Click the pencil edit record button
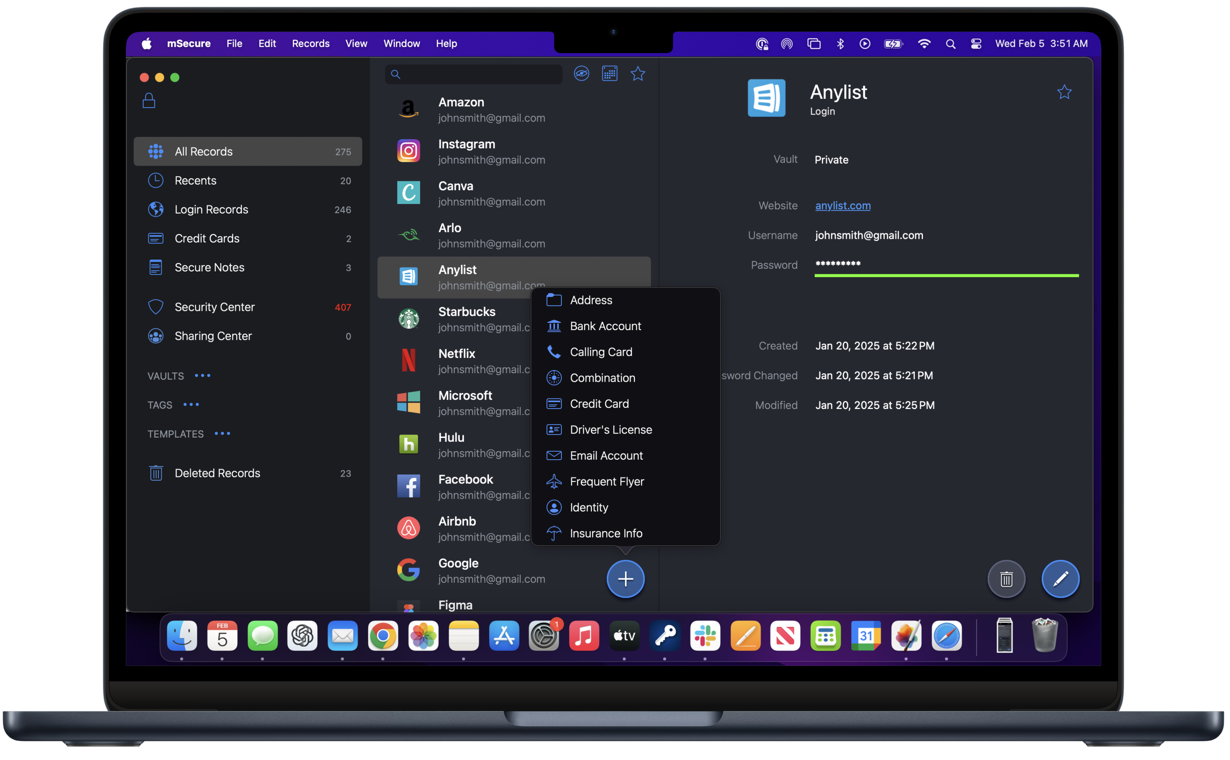Image resolution: width=1230 pixels, height=760 pixels. point(1060,579)
